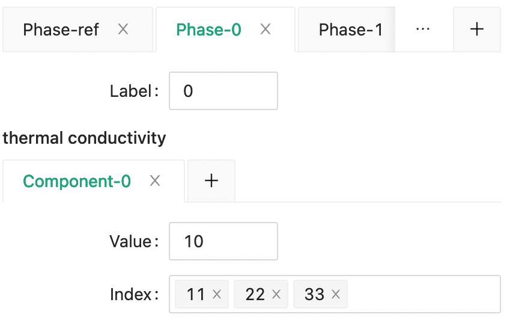This screenshot has height=320, width=507.
Task: Click the Label input field
Action: point(223,91)
